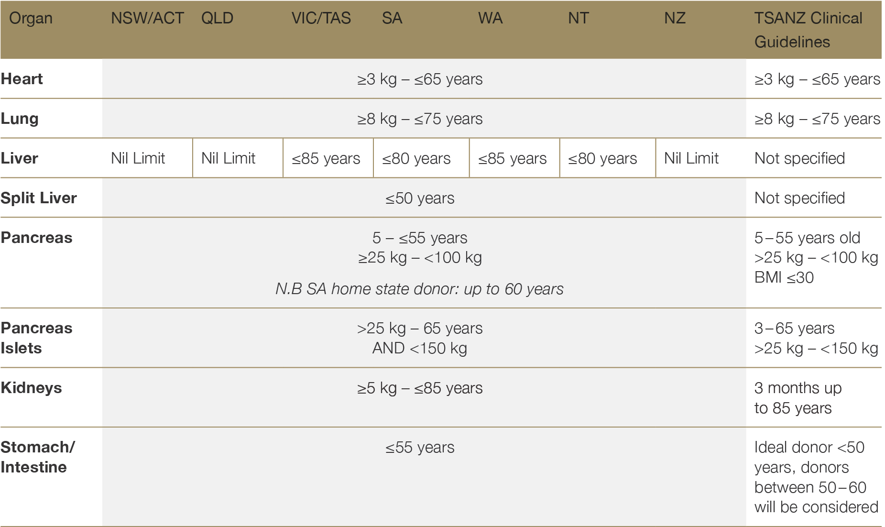Click the Split Liver ≤50 years cell
This screenshot has height=527, width=885.
pyautogui.click(x=420, y=198)
